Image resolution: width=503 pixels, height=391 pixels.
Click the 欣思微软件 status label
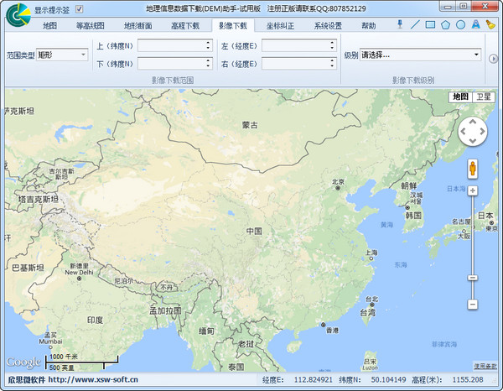[27, 380]
